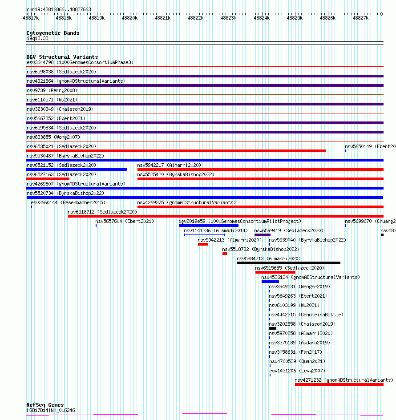The height and width of the screenshot is (420, 396).
Task: Click the short red bar of nsv6527163
Action: pos(48,179)
